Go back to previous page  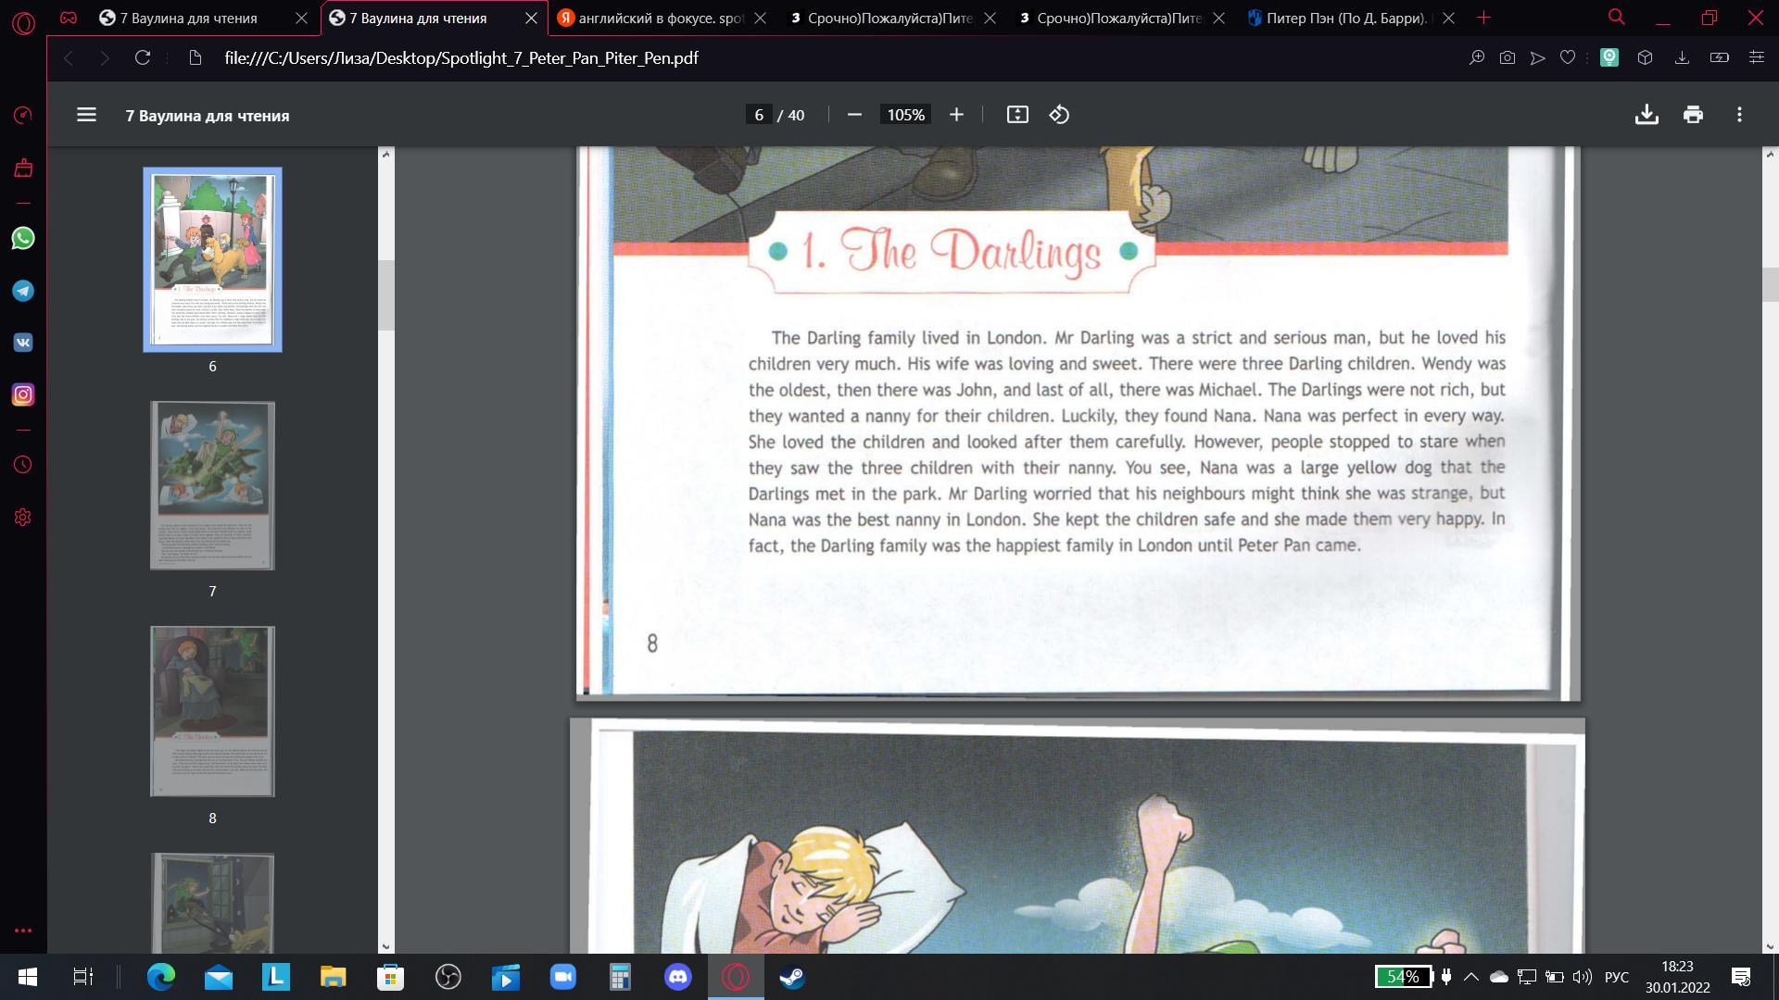click(x=69, y=58)
